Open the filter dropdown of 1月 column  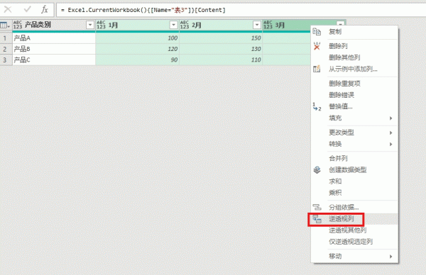pyautogui.click(x=173, y=25)
